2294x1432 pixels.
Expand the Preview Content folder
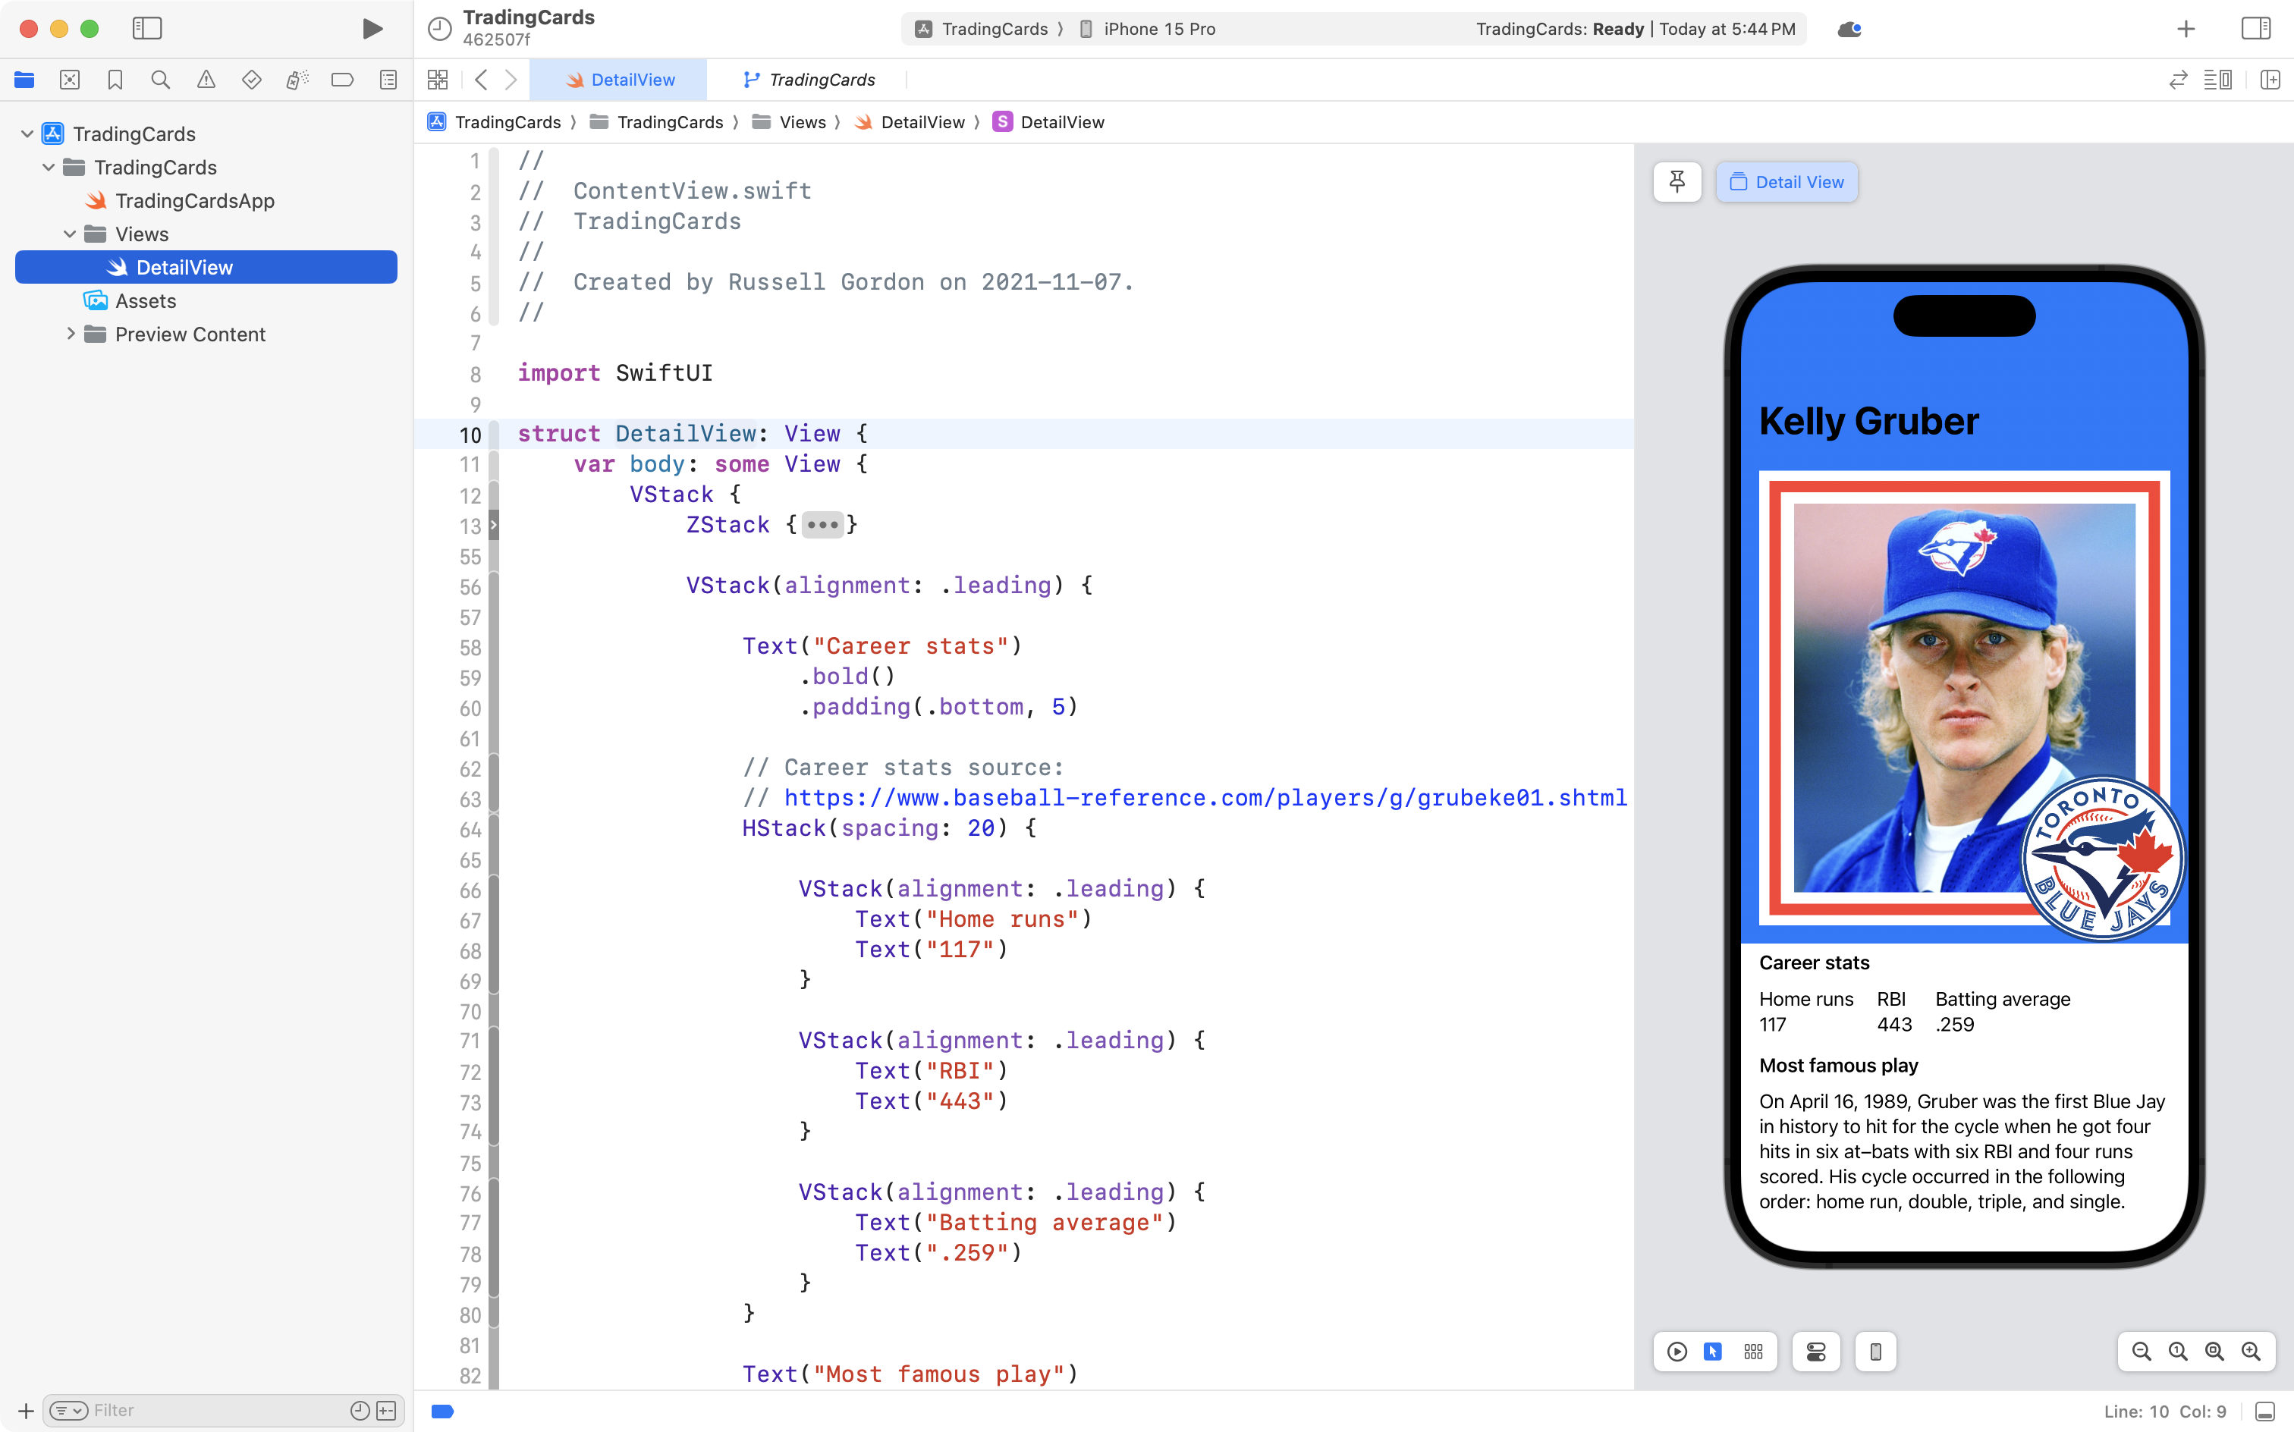70,334
